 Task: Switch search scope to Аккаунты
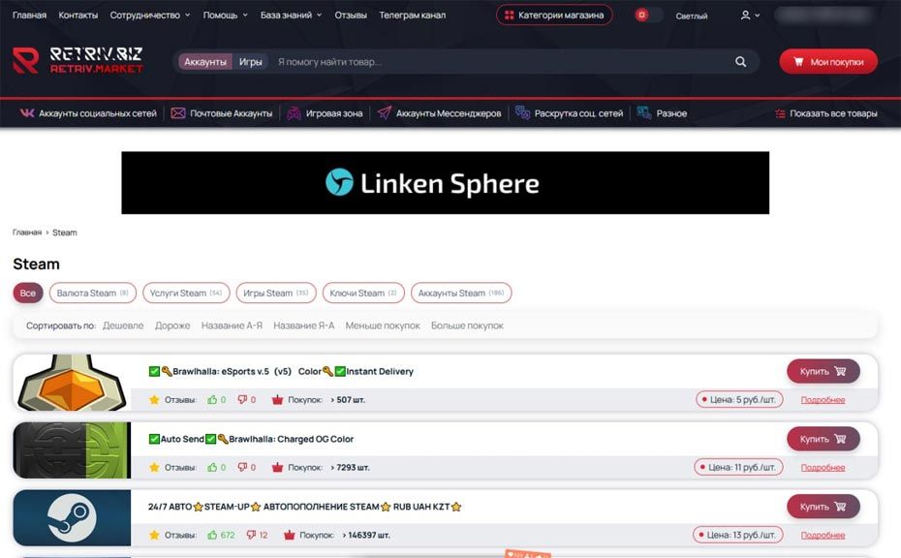coord(205,61)
